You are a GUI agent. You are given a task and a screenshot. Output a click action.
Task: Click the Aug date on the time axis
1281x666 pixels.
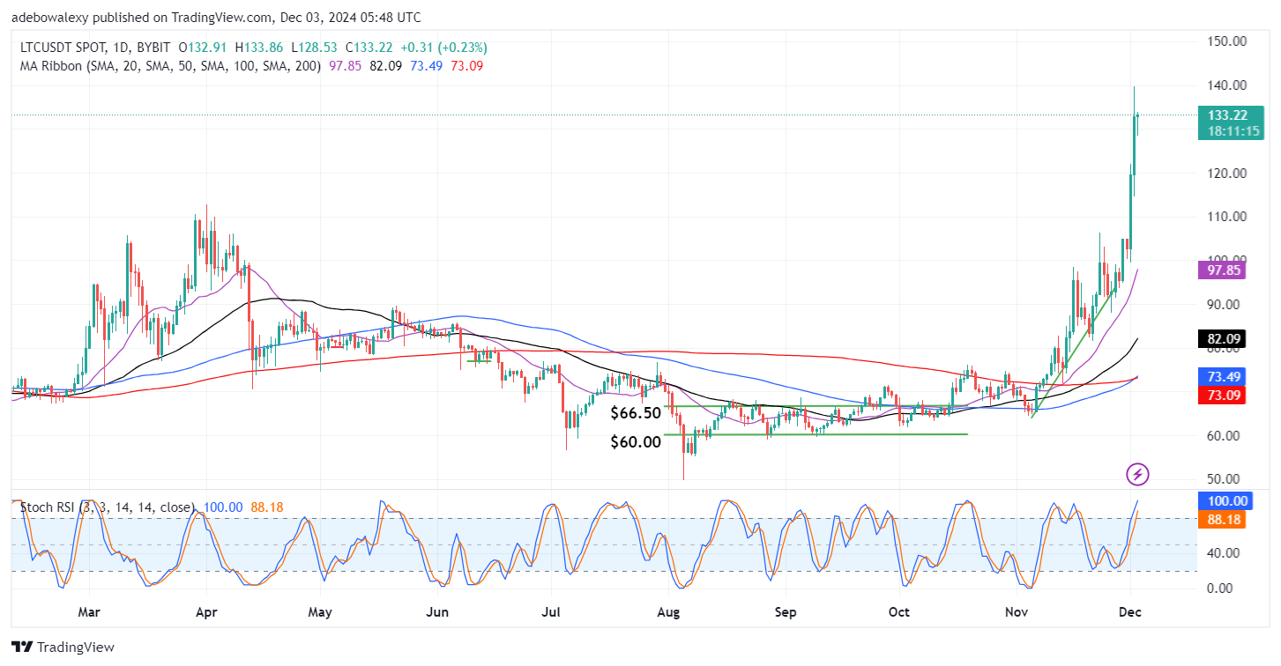[x=669, y=610]
